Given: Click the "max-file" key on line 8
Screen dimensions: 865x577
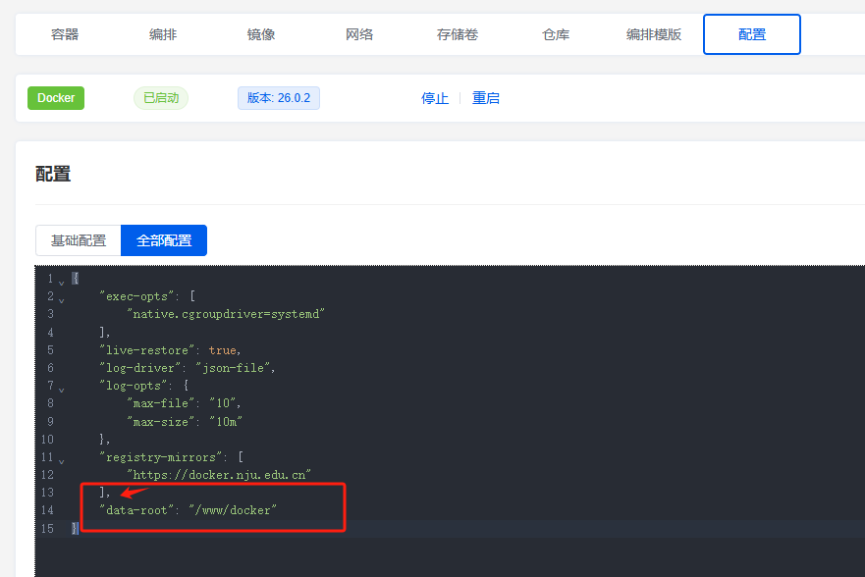Looking at the screenshot, I should pos(161,403).
